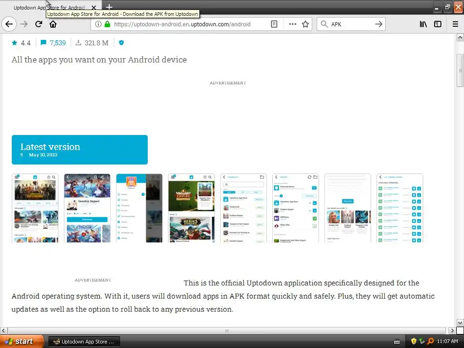Screen dimensions: 464x348
Task: Click the May 30, 2023 release date
Action: tap(43, 155)
